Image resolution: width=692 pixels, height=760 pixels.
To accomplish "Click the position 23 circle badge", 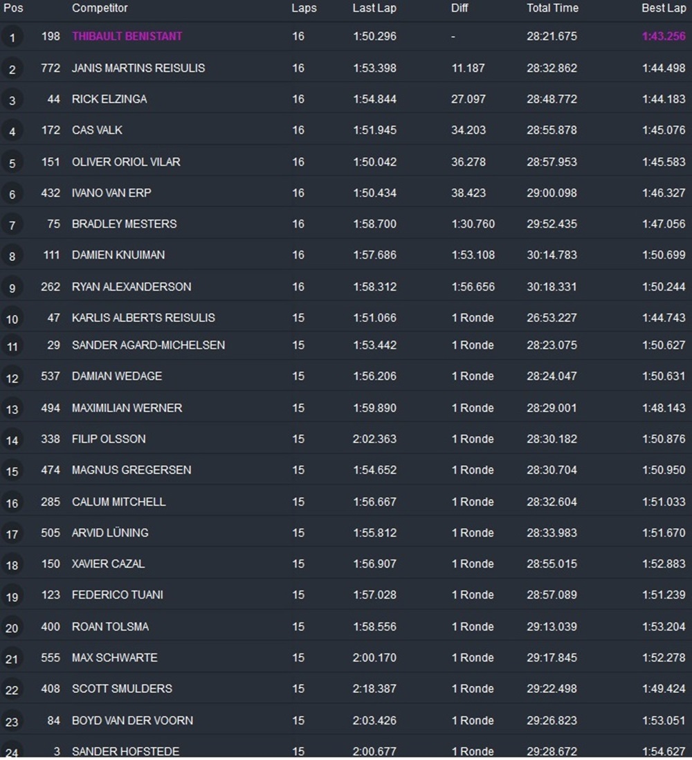I will (12, 722).
